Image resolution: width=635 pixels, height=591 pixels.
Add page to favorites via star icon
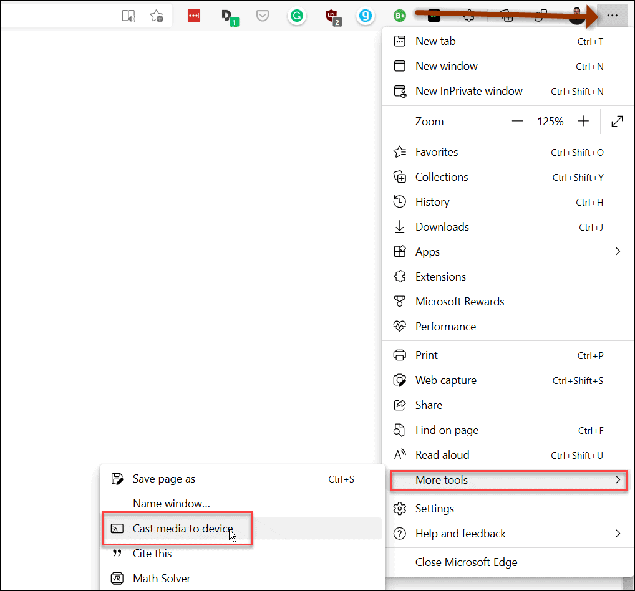click(x=157, y=16)
